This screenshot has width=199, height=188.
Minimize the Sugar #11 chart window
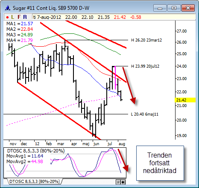(160, 8)
